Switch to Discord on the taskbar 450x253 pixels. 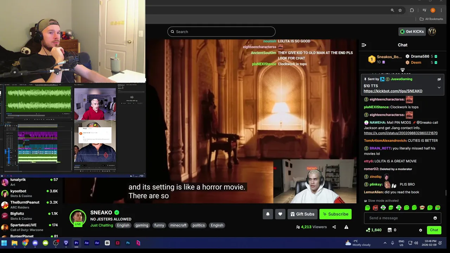(35, 243)
